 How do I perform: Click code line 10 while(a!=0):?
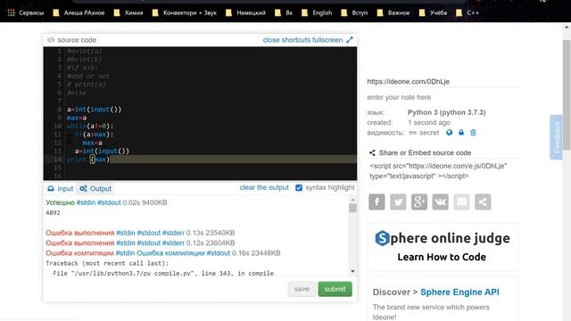coord(90,126)
